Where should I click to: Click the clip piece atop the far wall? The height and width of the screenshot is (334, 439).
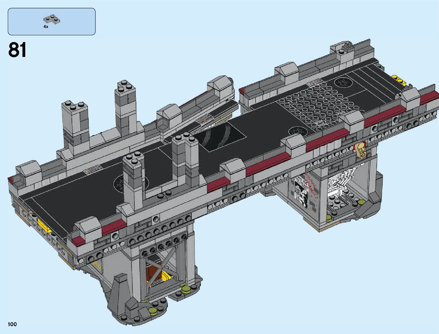coord(347,45)
